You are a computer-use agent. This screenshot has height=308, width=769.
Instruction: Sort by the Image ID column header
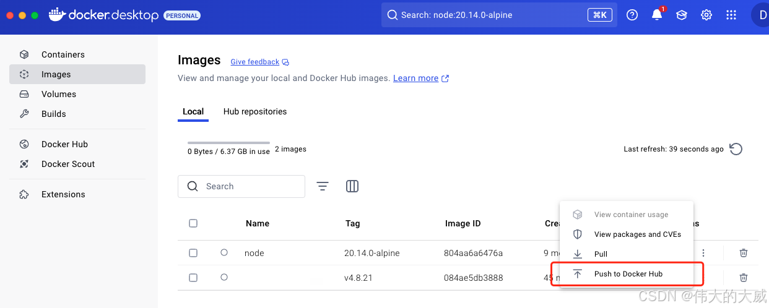click(x=463, y=223)
